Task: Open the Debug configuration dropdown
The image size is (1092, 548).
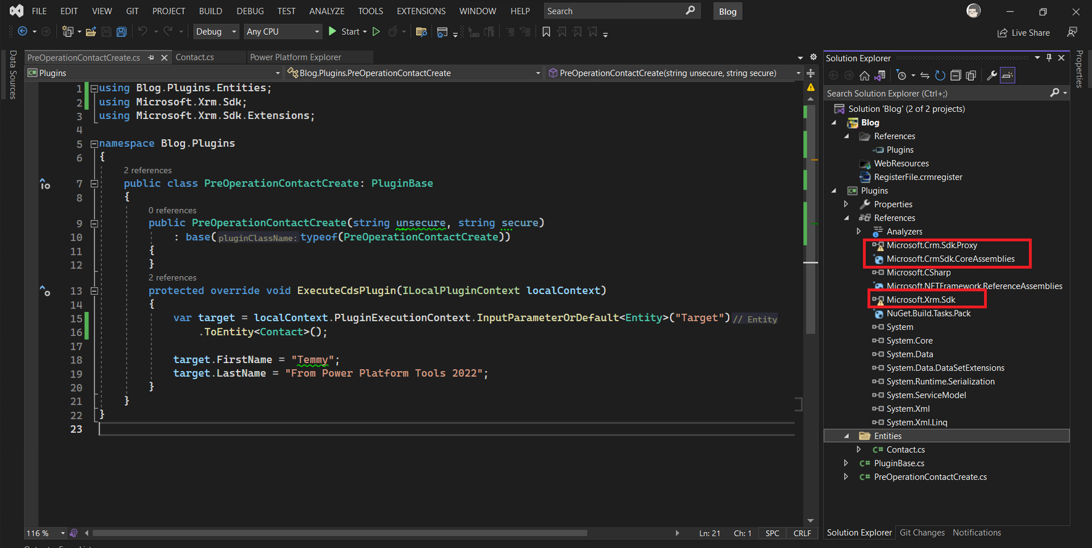Action: [x=216, y=31]
